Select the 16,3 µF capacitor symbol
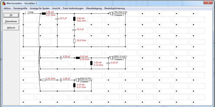The height and width of the screenshot is (107, 215). click(74, 30)
